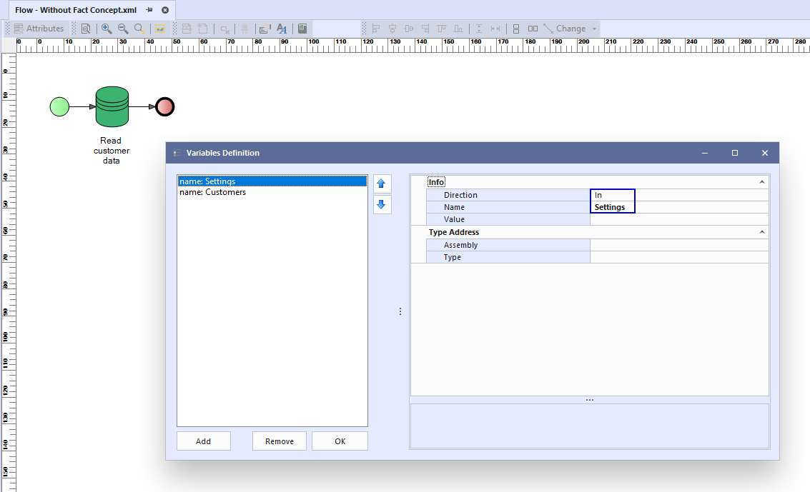Image resolution: width=810 pixels, height=492 pixels.
Task: Maximize the Variables Definition window
Action: tap(735, 153)
